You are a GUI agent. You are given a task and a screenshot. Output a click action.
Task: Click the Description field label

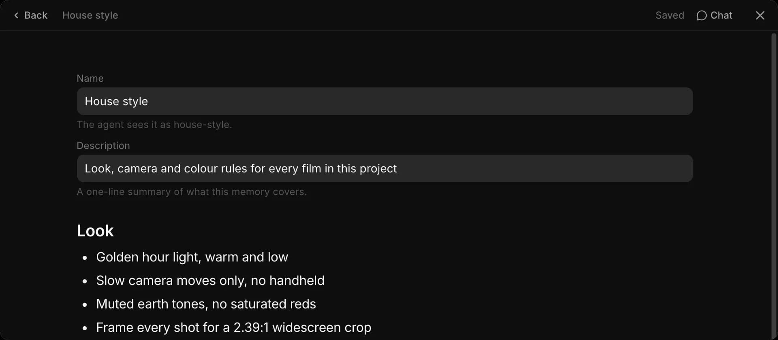point(103,146)
